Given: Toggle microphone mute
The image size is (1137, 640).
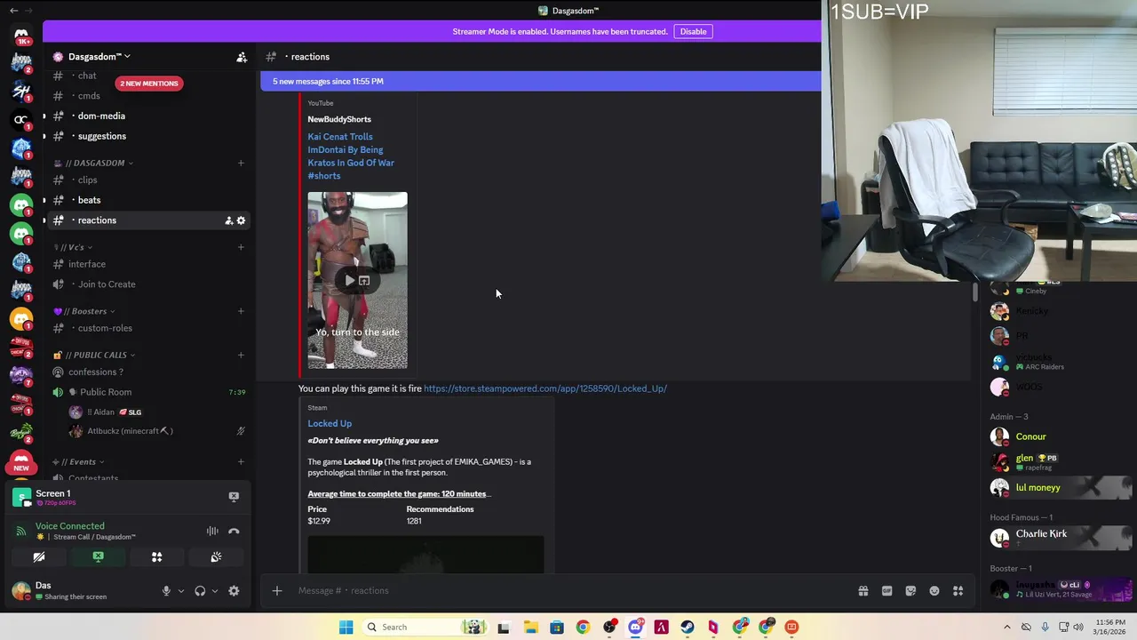Looking at the screenshot, I should click(x=166, y=591).
